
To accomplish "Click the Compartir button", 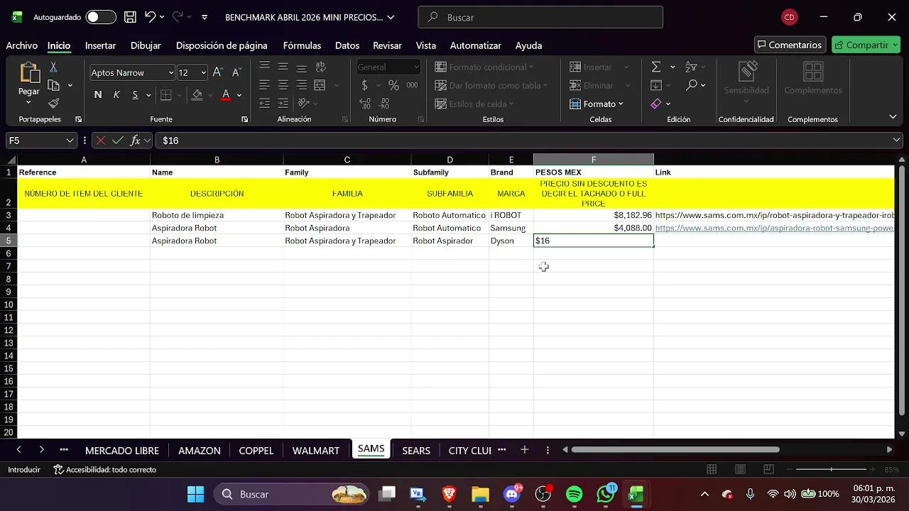I will (866, 45).
